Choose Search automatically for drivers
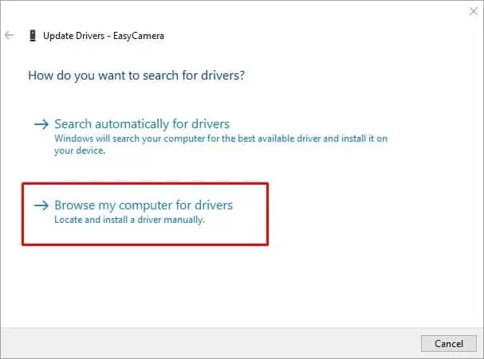 [142, 124]
